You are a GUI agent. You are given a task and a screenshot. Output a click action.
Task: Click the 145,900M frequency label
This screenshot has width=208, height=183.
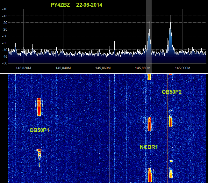tap(183, 68)
